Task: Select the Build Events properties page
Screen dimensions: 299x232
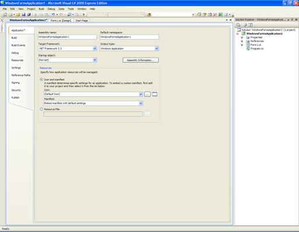Action: (18, 45)
